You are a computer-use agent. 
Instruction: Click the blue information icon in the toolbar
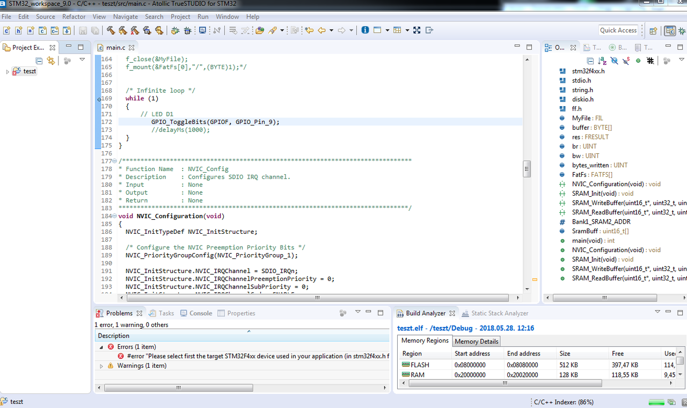point(365,31)
